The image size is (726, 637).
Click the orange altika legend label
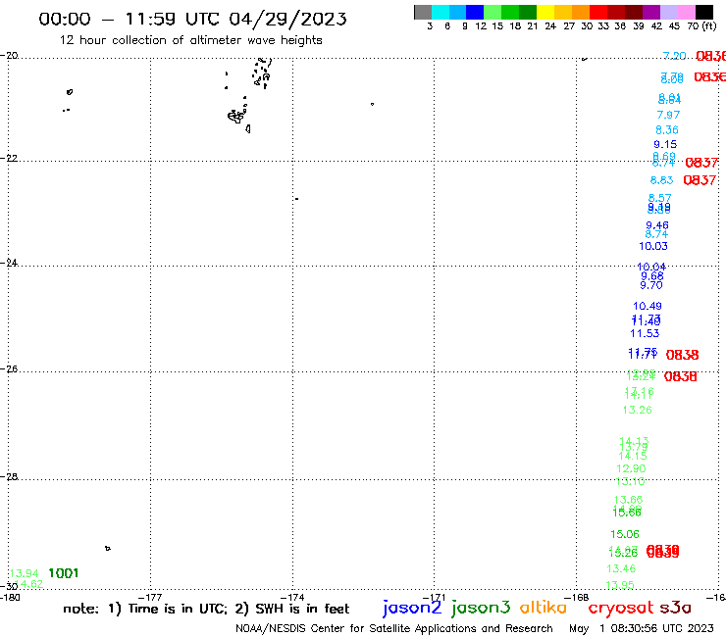(x=544, y=607)
